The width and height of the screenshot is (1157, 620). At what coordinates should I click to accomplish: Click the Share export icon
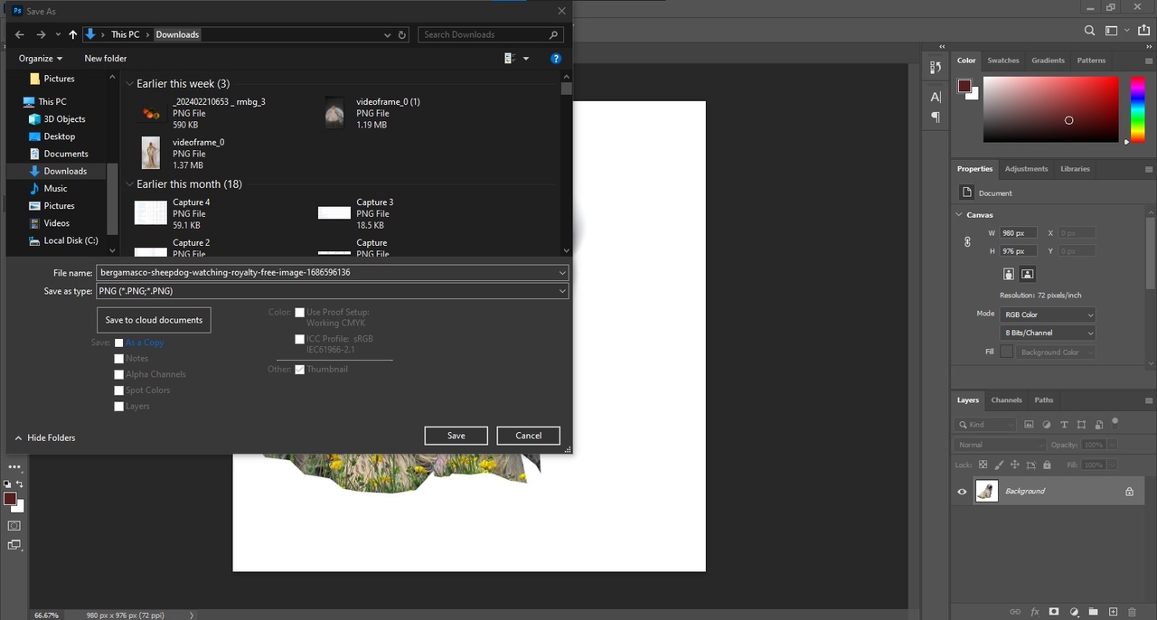[x=1143, y=31]
